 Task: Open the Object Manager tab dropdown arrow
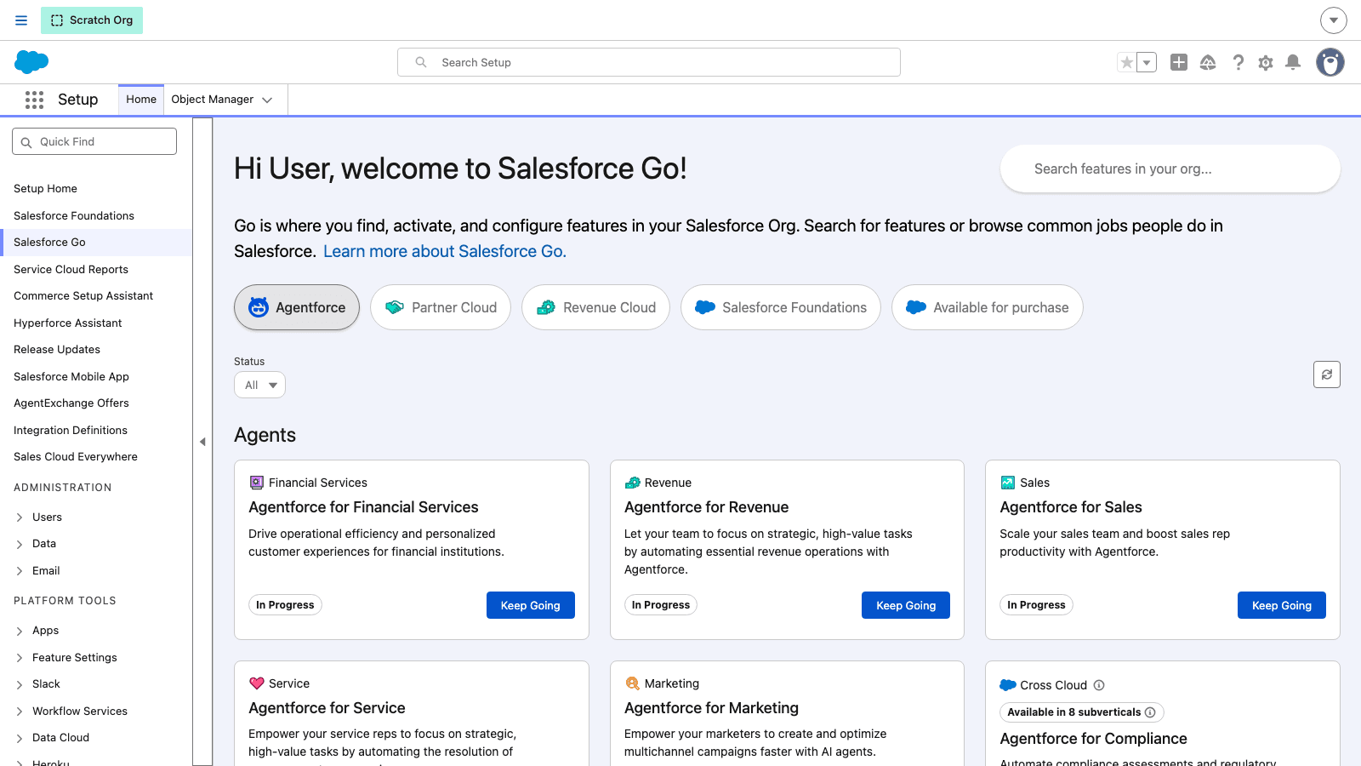pos(267,100)
